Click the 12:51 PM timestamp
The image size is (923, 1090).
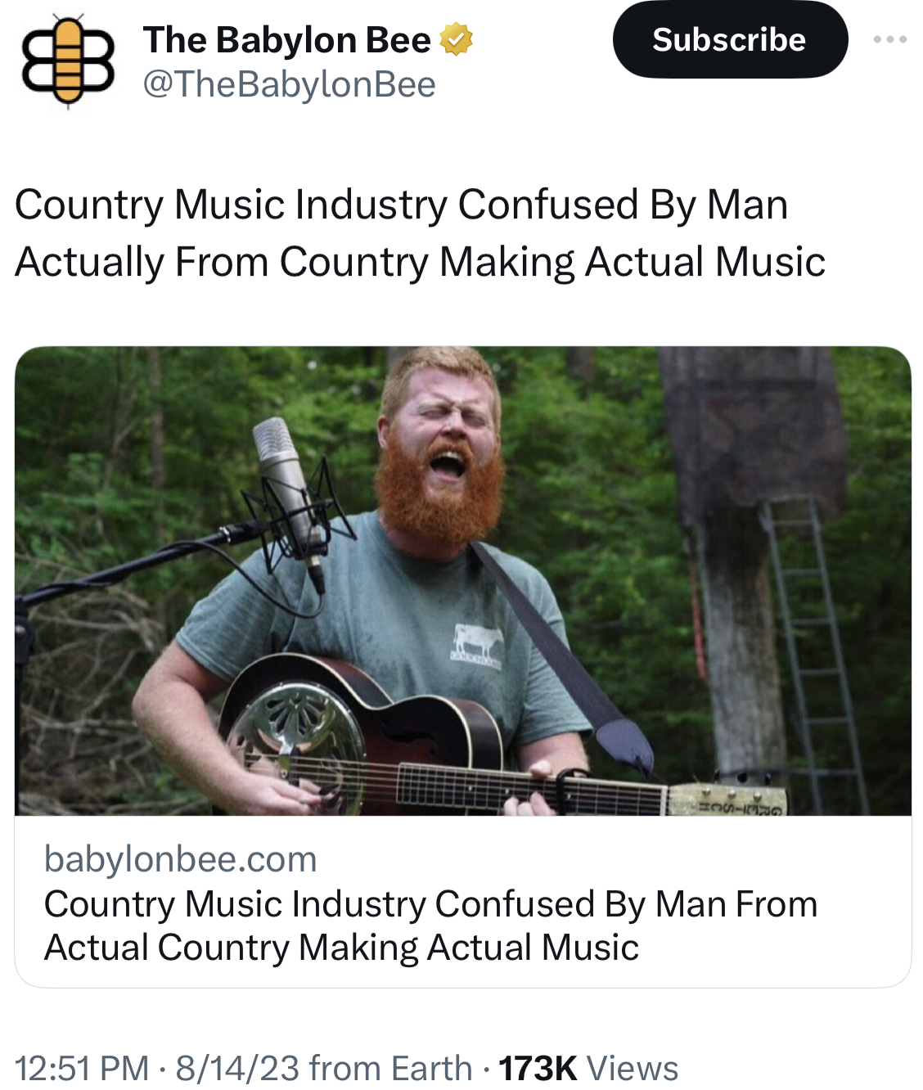(82, 1068)
